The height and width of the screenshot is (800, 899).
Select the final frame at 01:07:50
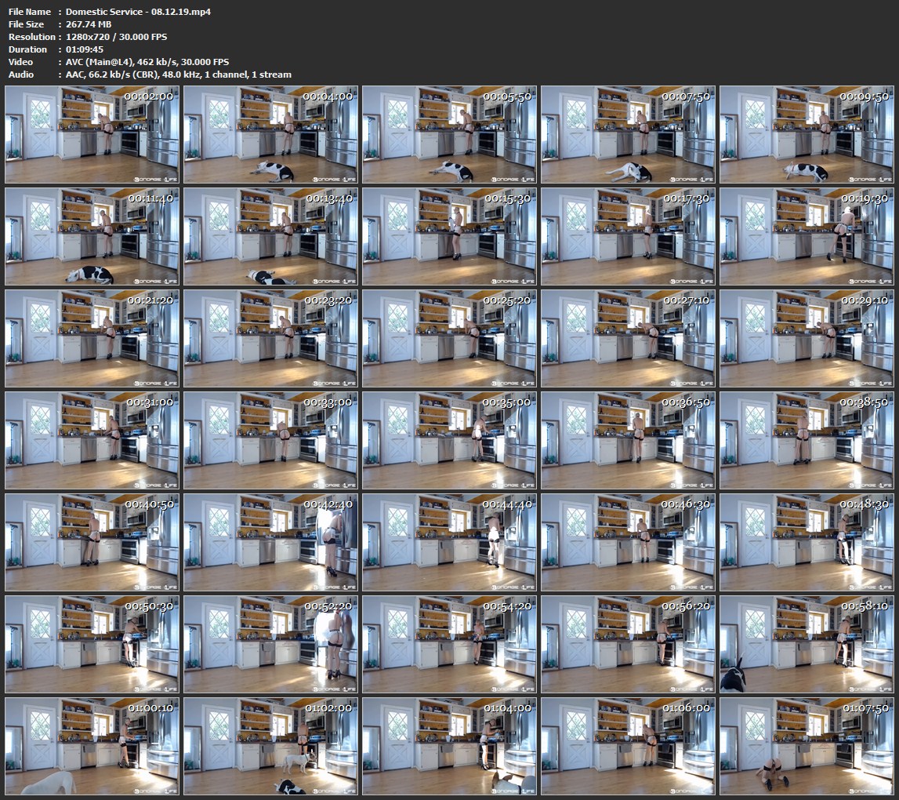(x=807, y=746)
